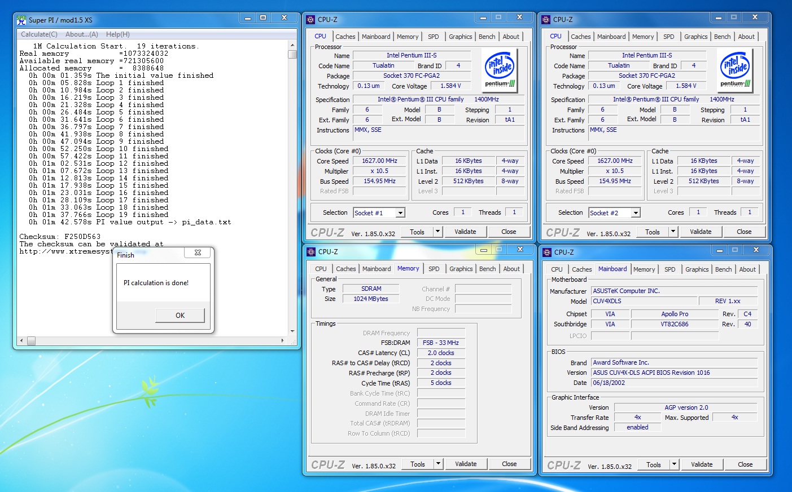Click Validate button in Socket #1 window
The width and height of the screenshot is (792, 492).
[x=465, y=232]
